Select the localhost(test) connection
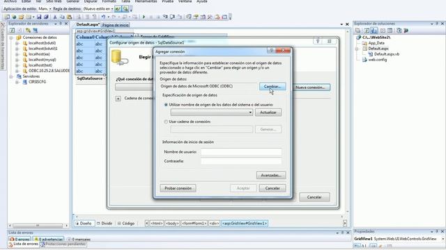Viewport: 446px width, 250px height. pos(40,65)
